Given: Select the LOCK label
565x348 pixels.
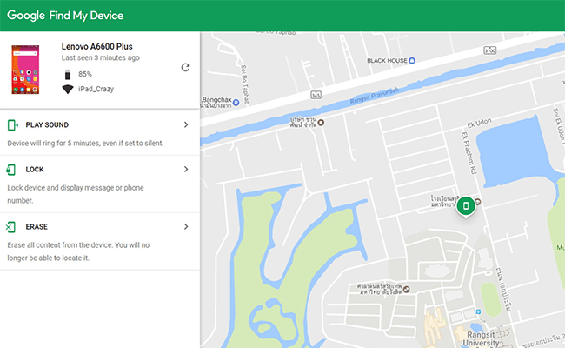Looking at the screenshot, I should pyautogui.click(x=35, y=169).
